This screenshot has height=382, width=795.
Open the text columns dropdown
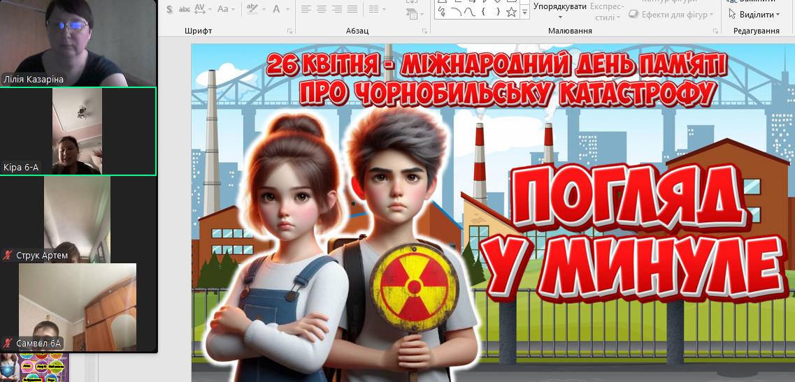[377, 9]
